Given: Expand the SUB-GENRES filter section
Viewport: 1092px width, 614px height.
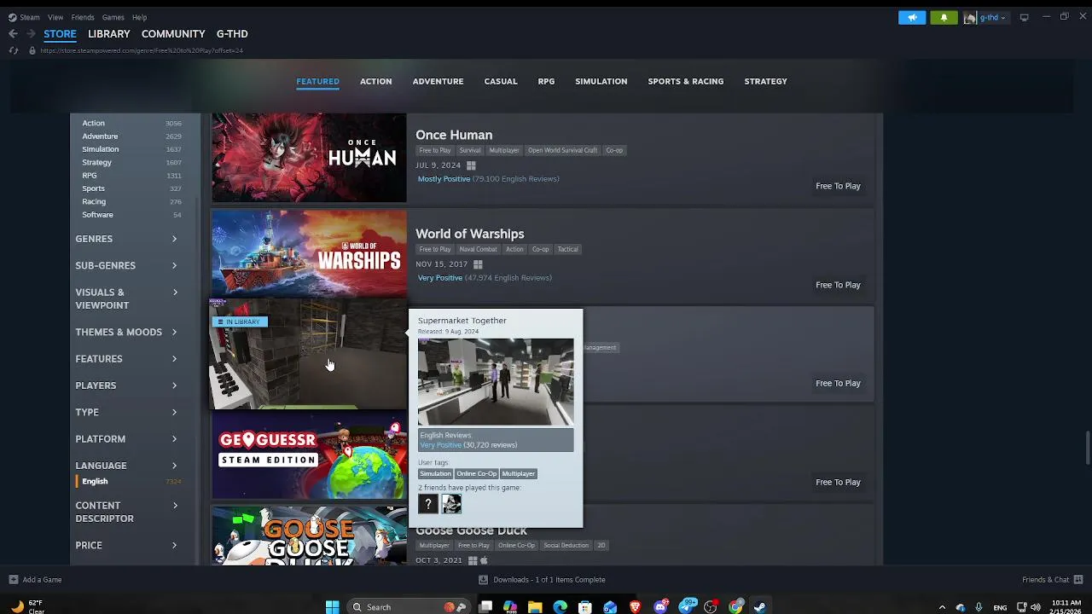Looking at the screenshot, I should (x=126, y=265).
